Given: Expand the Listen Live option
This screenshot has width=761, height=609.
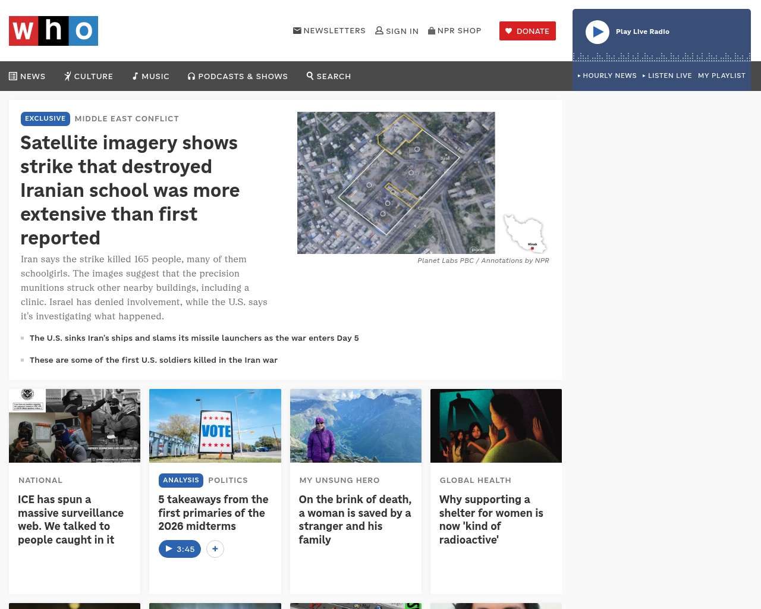Looking at the screenshot, I should point(667,76).
